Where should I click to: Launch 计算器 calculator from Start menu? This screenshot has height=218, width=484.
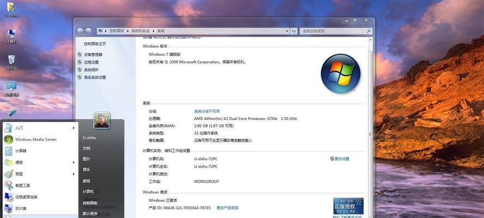coord(40,150)
